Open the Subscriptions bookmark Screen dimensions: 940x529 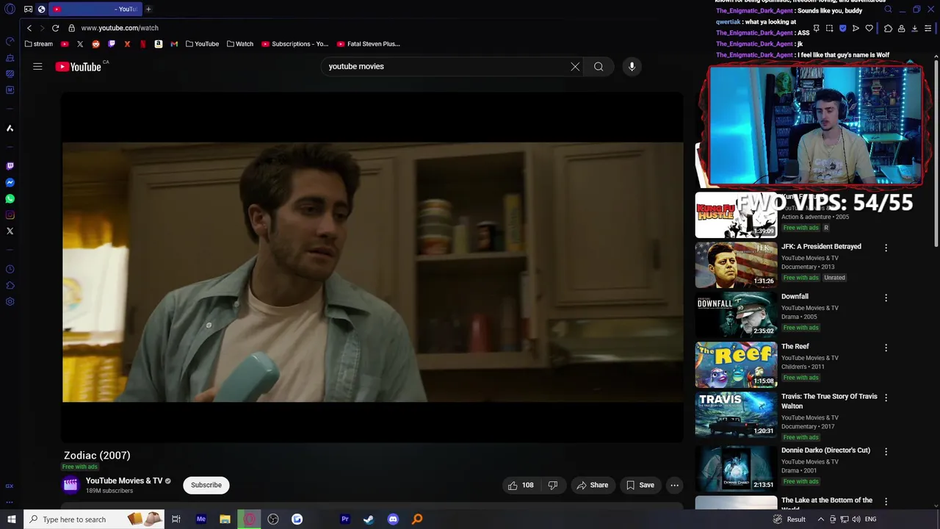pos(295,44)
